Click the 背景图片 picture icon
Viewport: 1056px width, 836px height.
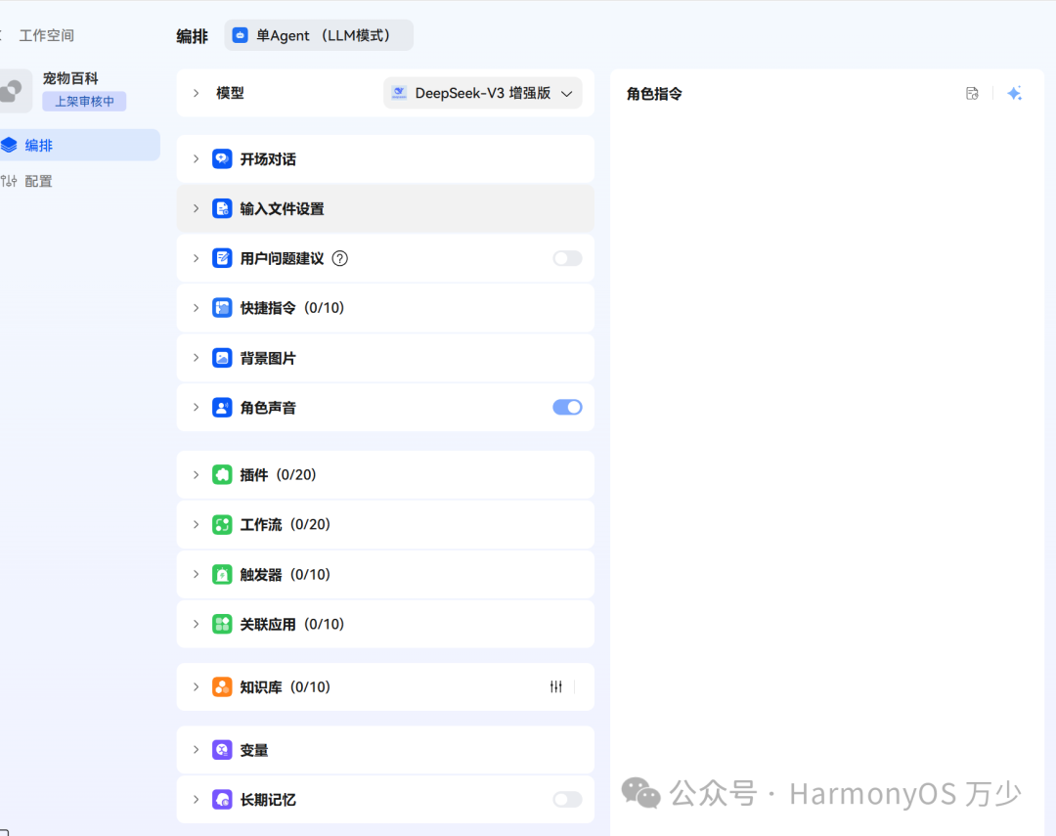point(222,358)
